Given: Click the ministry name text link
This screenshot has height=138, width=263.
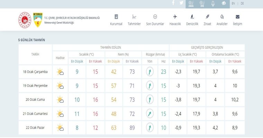Looking at the screenshot, I should point(72,18).
